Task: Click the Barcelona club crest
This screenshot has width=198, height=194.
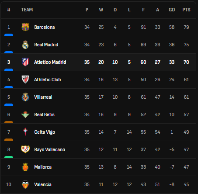Action: coord(25,27)
